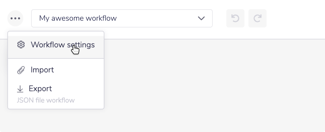Click blank header space right of redo
The height and width of the screenshot is (132, 325).
coord(295,18)
